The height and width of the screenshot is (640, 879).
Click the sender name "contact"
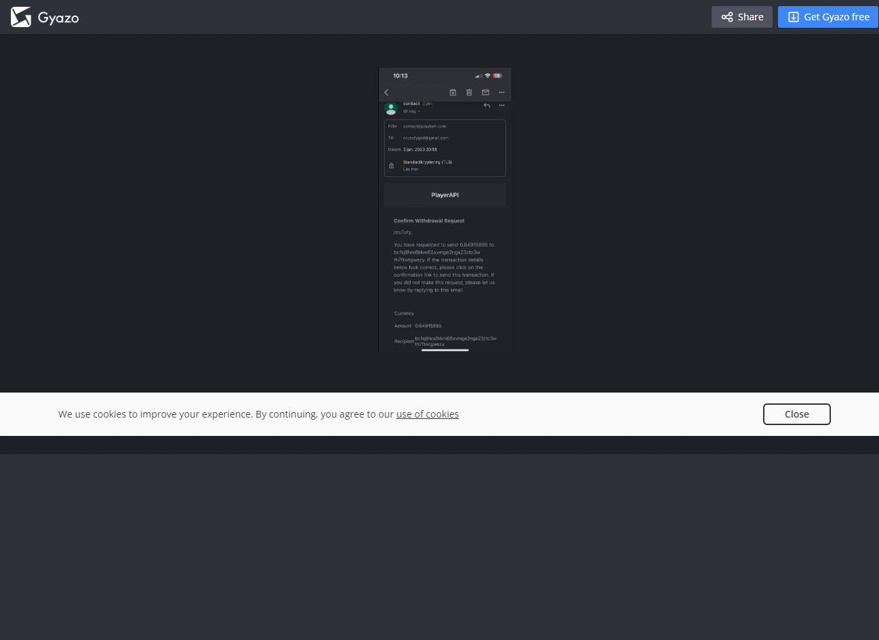(x=411, y=104)
